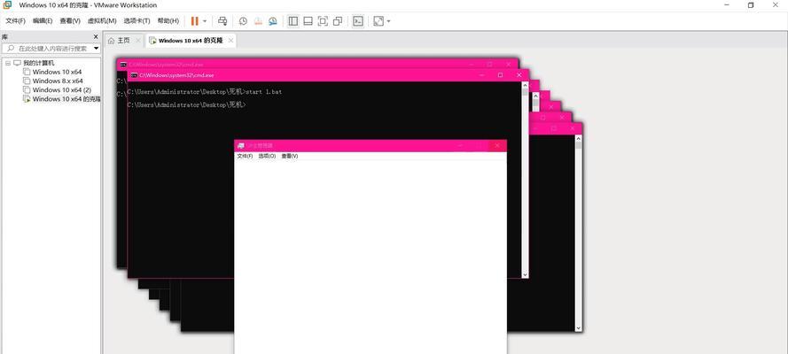Image resolution: width=788 pixels, height=354 pixels.
Task: Maximize the front cmd.exe window
Action: point(500,75)
